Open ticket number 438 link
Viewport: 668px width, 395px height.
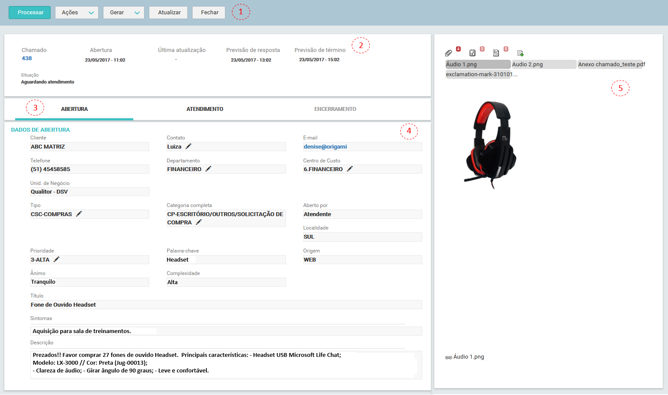click(27, 58)
